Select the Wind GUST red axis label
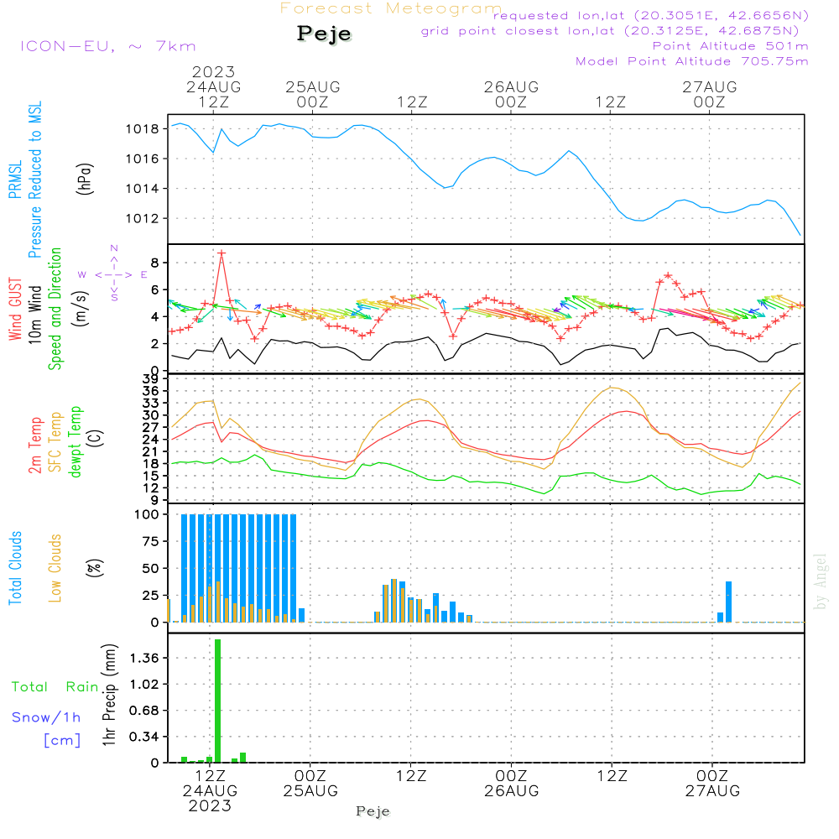Viewport: 839px width, 839px height. [15, 310]
